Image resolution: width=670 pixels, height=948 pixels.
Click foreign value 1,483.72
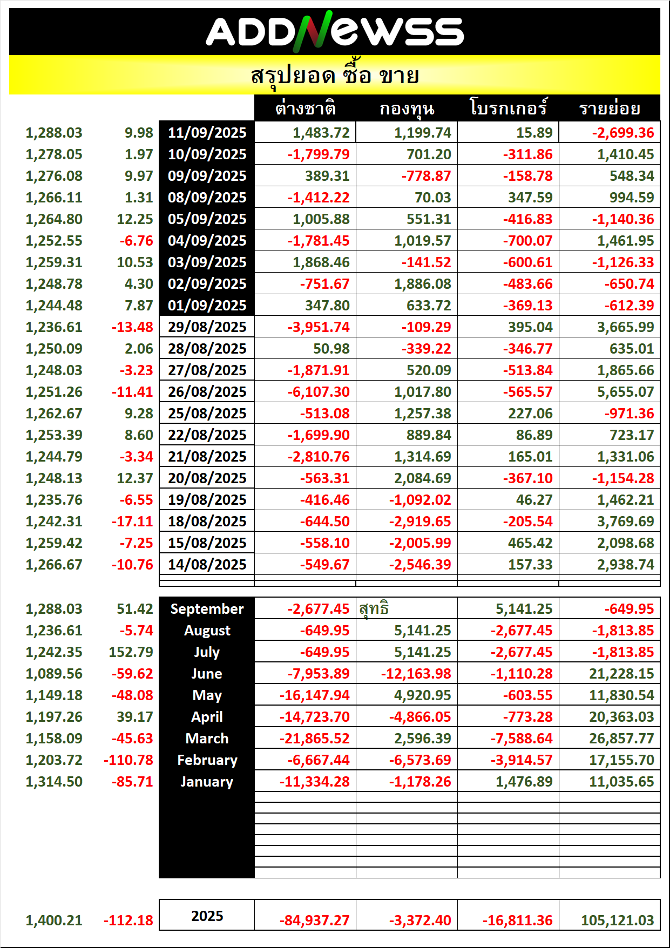point(321,132)
